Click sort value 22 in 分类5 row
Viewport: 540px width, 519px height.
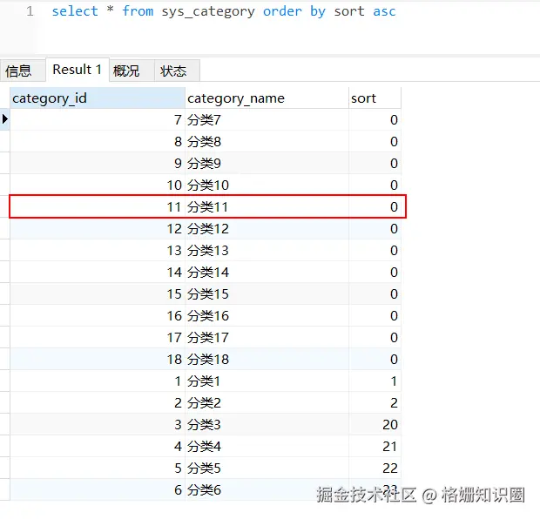pyautogui.click(x=375, y=468)
